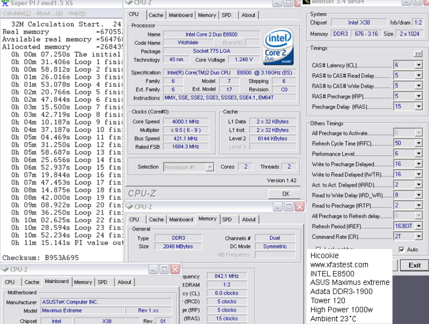Open About tab in CPU-Z processor window
Viewport: 429px width, 324px height.
click(248, 15)
